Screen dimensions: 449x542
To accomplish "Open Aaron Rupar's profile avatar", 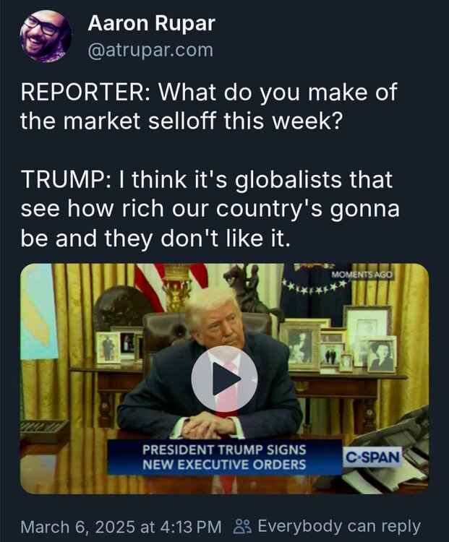I will (x=46, y=36).
